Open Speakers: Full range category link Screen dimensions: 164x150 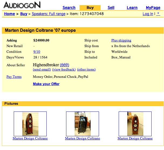click(49, 14)
